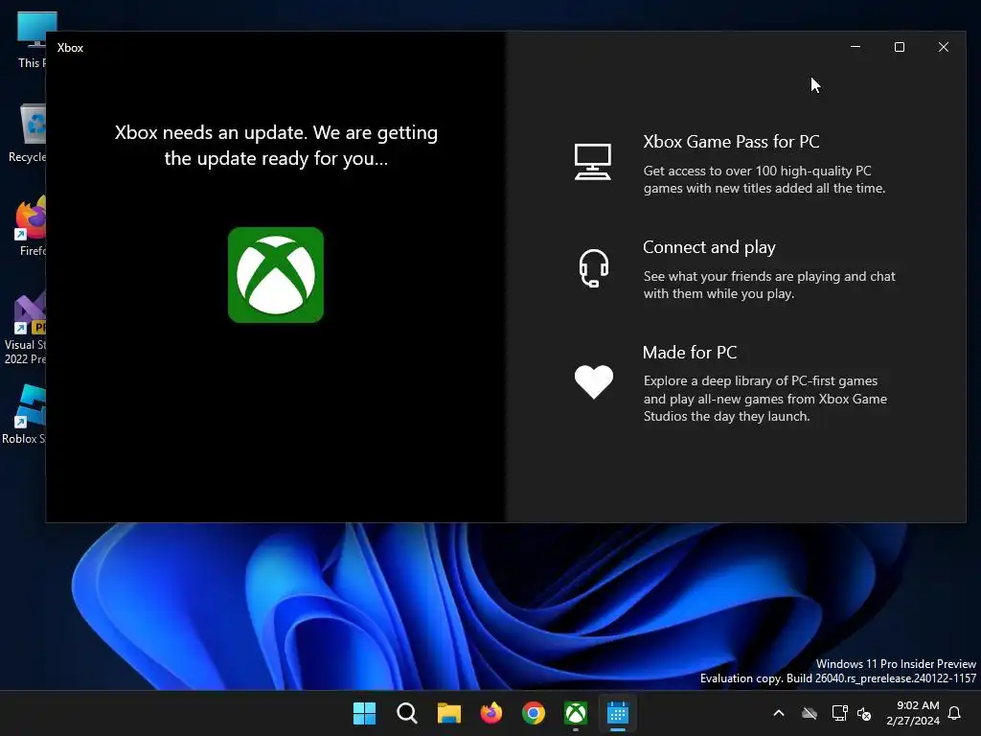Click the green Xbox logo tile
The width and height of the screenshot is (981, 736).
276,275
